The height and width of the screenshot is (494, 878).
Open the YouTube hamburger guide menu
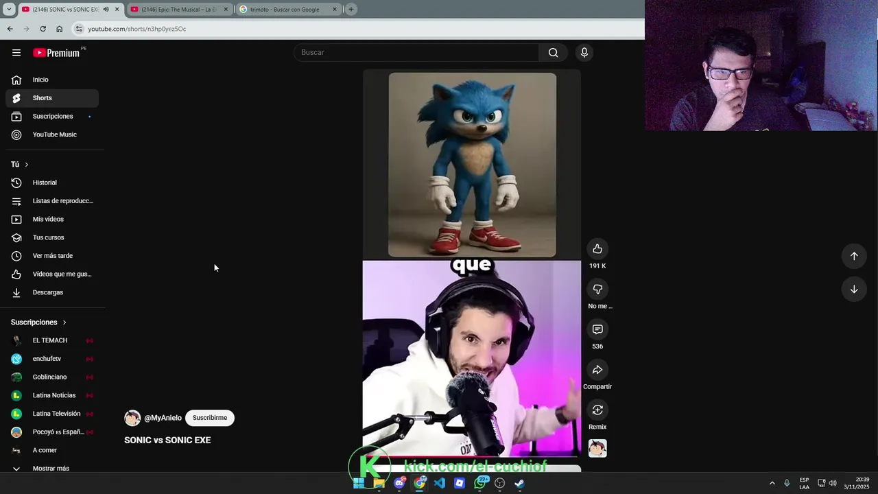tap(16, 53)
